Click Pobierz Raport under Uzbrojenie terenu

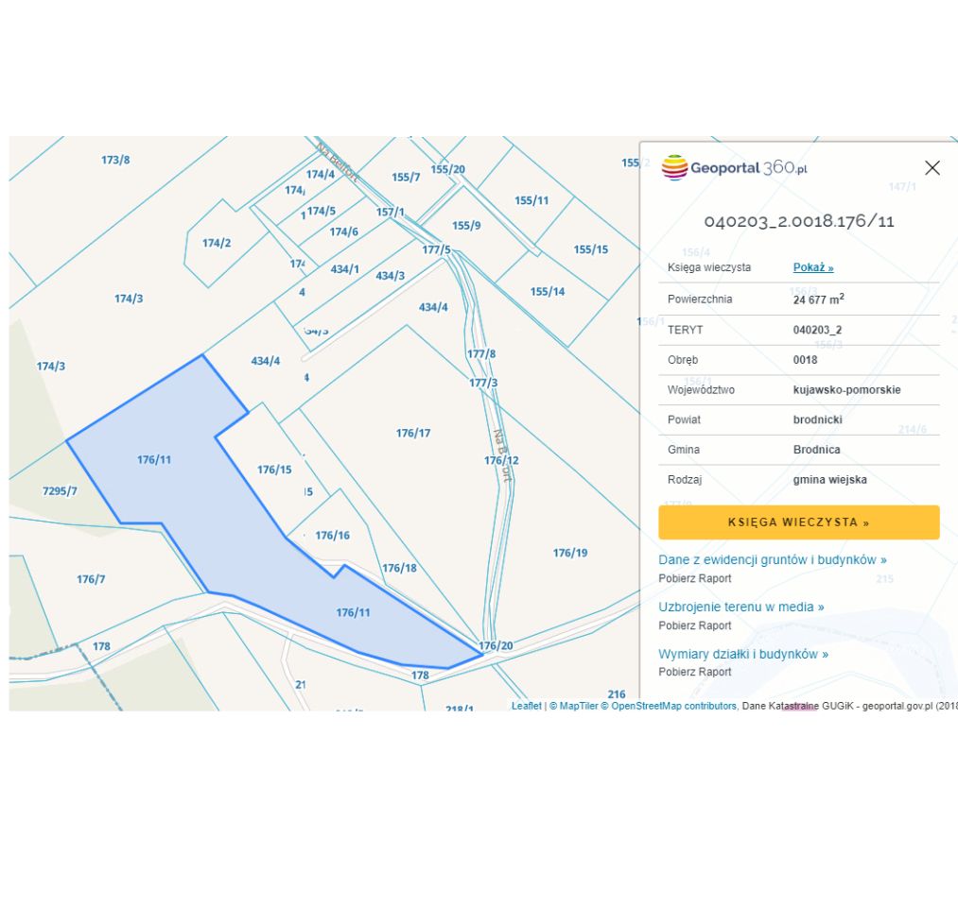pos(695,625)
